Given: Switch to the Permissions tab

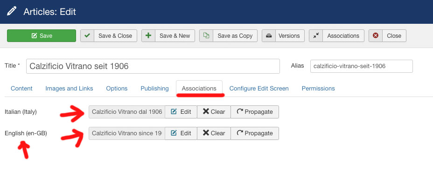Looking at the screenshot, I should [x=318, y=88].
